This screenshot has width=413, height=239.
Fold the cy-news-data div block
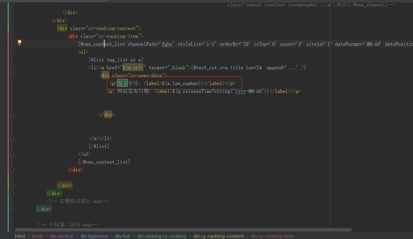click(12, 76)
